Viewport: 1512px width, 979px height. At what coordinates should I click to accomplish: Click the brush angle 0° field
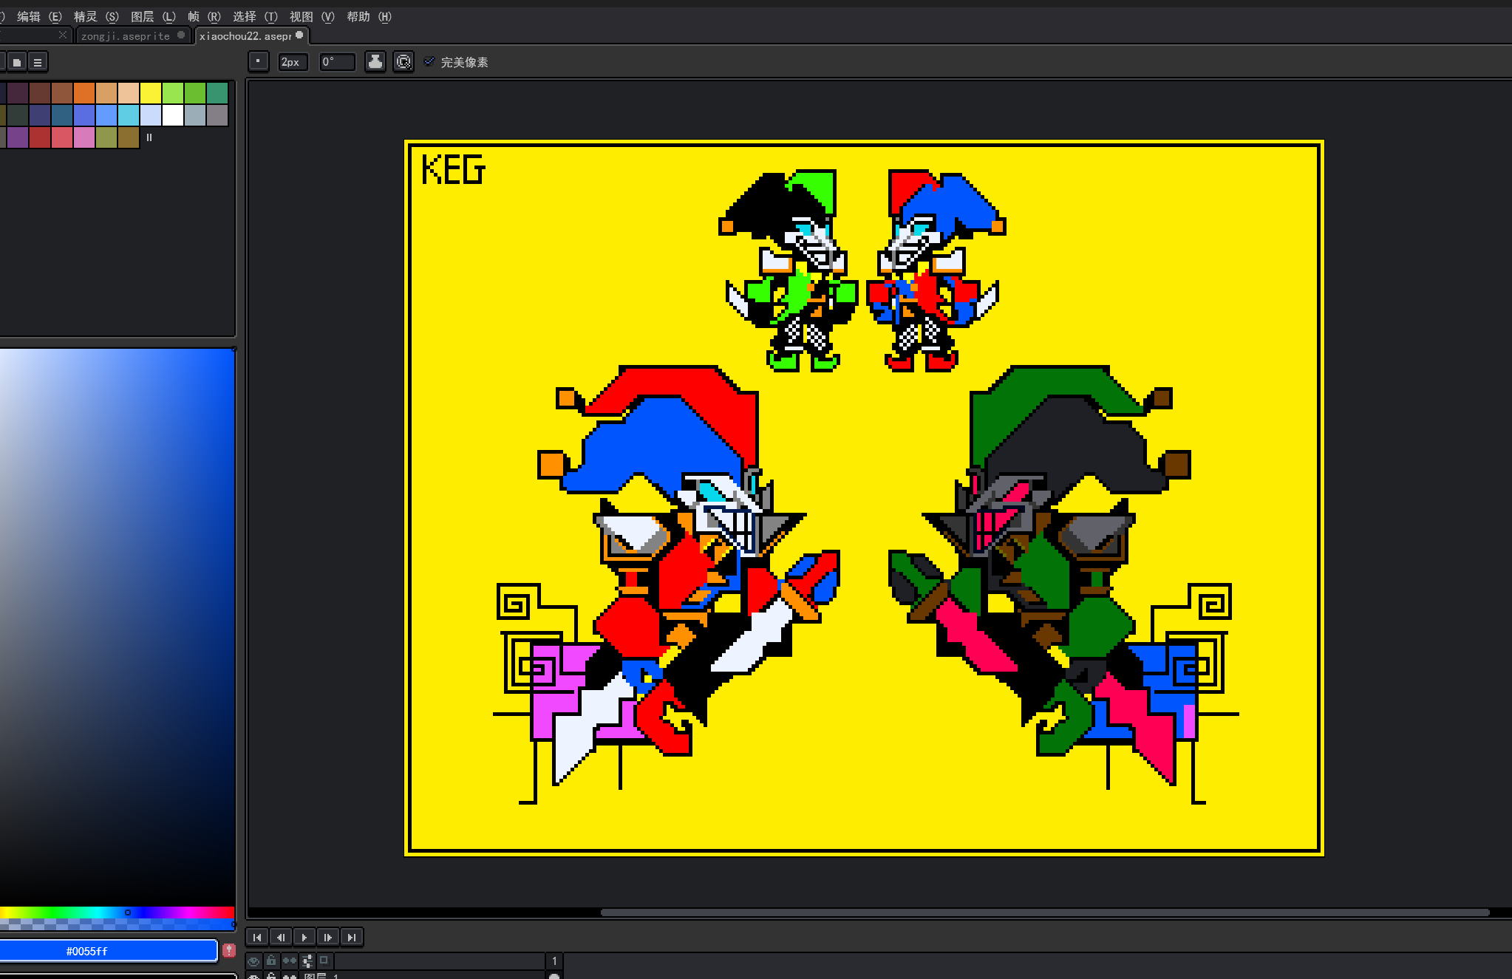point(337,62)
